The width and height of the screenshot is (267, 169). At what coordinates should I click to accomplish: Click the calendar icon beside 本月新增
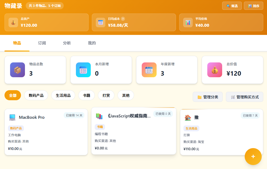(83, 70)
